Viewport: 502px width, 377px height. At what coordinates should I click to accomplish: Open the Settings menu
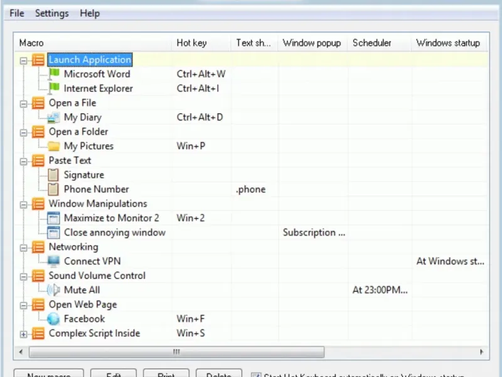point(52,13)
